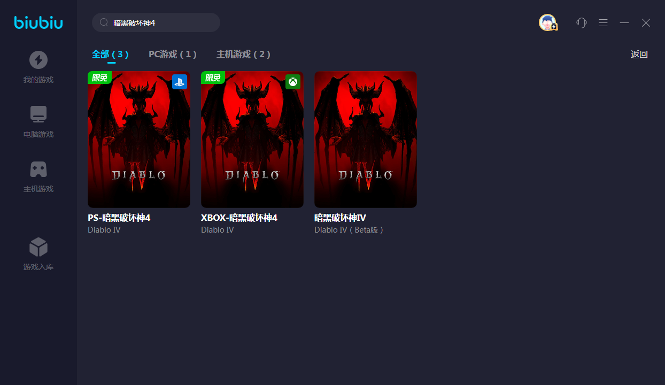Click the PlayStation badge on first cover
The width and height of the screenshot is (665, 385).
pos(179,82)
